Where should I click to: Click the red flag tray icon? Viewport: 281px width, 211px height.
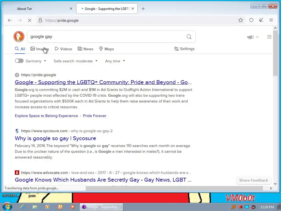[x=240, y=207]
